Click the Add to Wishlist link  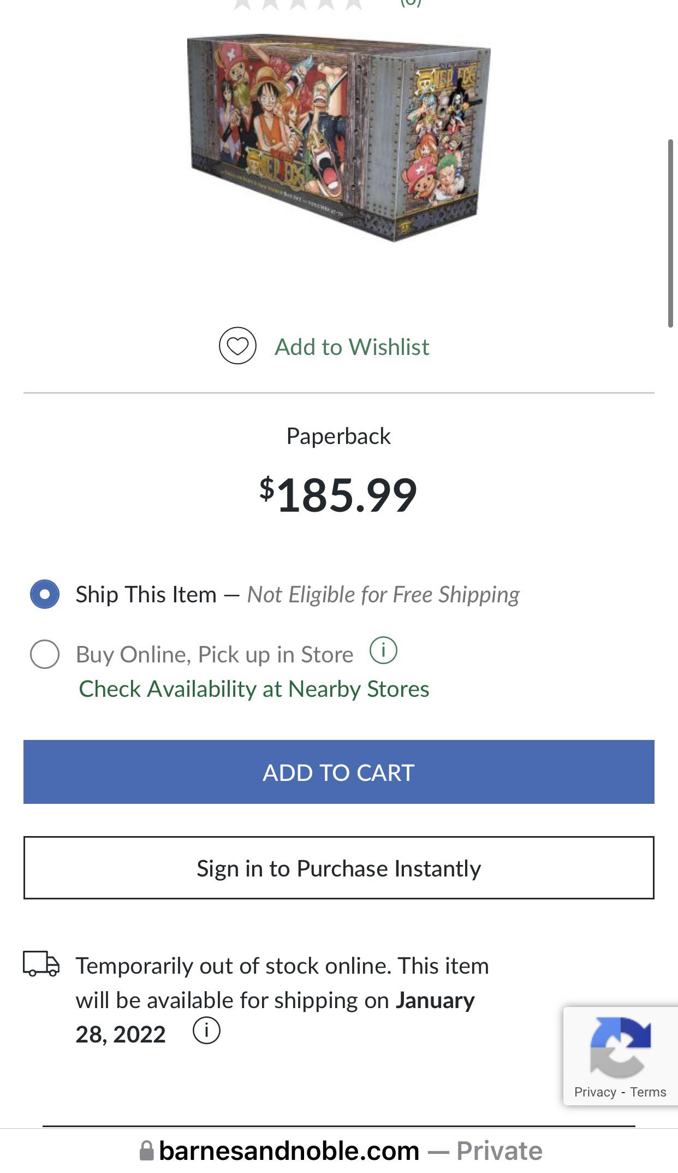[352, 347]
